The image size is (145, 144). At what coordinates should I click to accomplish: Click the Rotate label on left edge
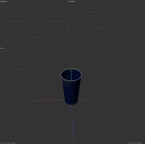point(2,48)
